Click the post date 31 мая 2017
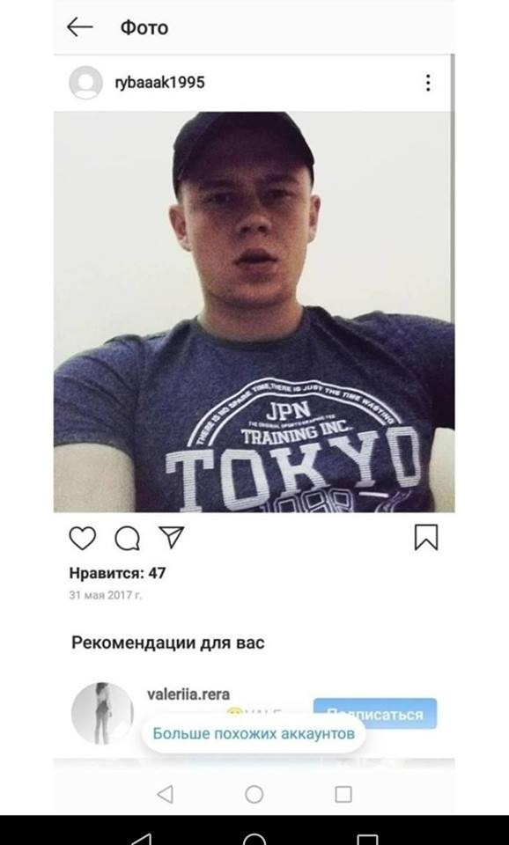Viewport: 509px width, 845px height. tap(106, 596)
